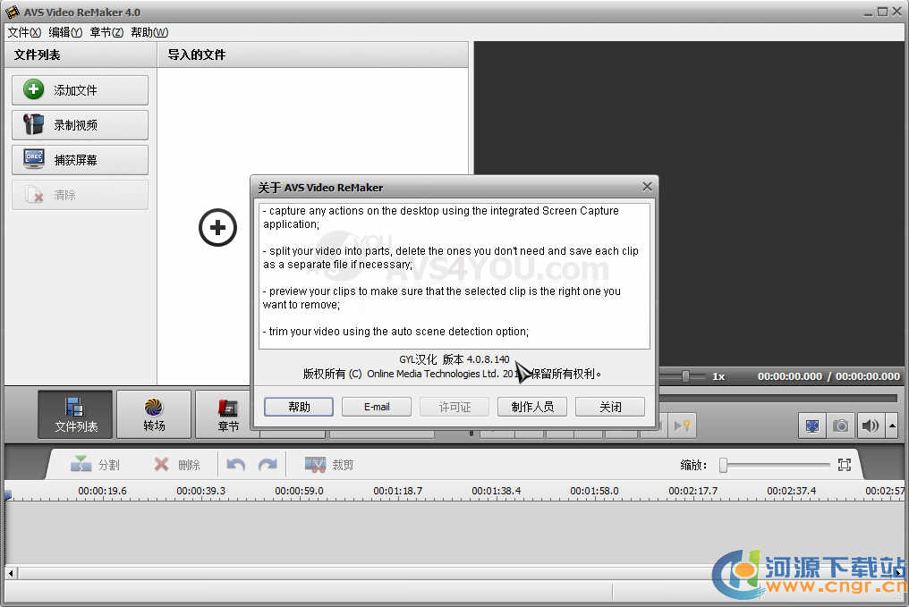
Task: Click version text 4.0.8.140
Action: (x=488, y=359)
